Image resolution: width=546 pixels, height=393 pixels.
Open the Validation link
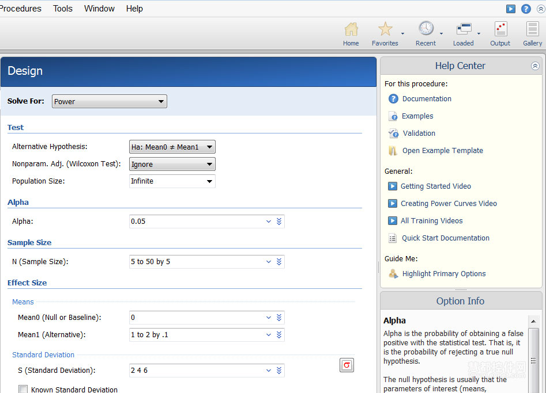coord(419,133)
